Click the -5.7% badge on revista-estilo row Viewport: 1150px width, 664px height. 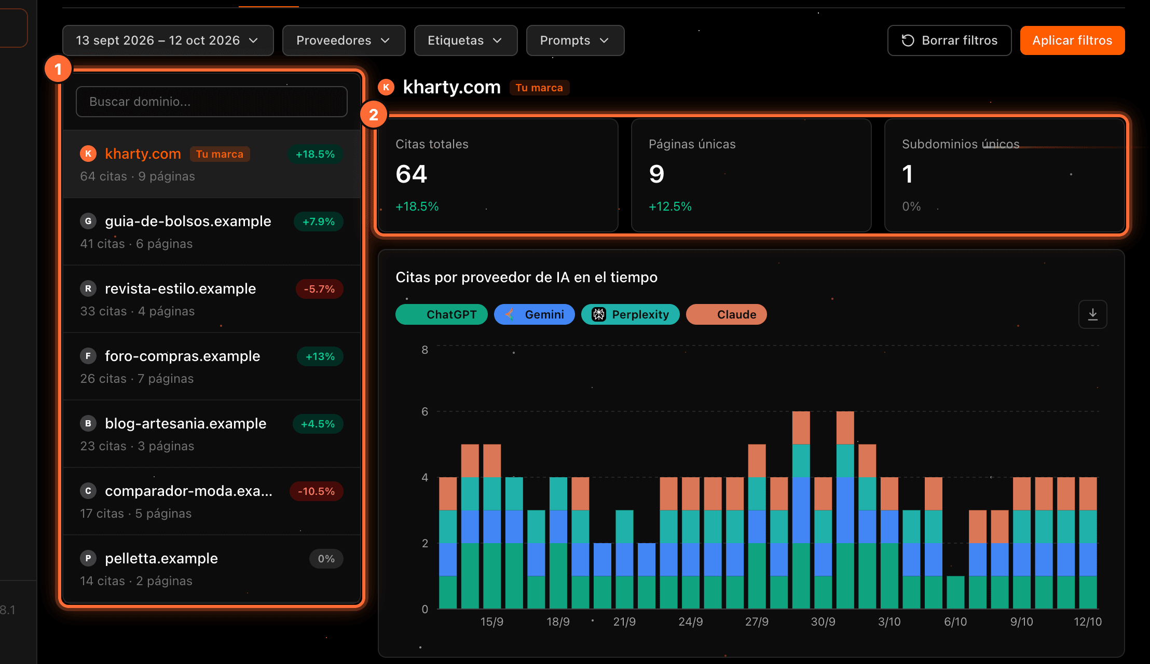[319, 289]
